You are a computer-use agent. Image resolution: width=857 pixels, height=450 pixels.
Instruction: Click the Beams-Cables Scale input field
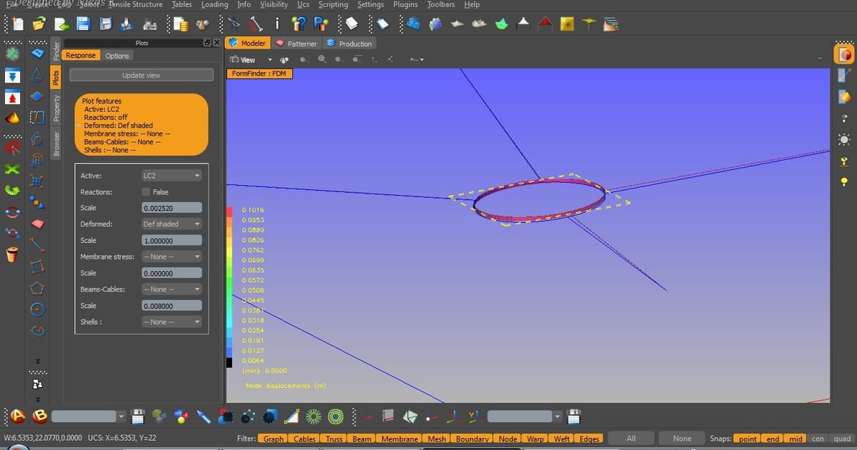pyautogui.click(x=172, y=306)
